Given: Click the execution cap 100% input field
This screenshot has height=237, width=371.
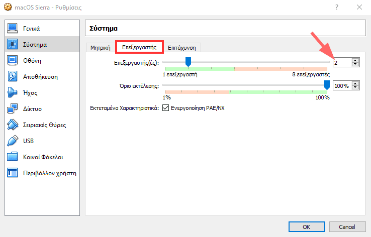Looking at the screenshot, I should [342, 85].
